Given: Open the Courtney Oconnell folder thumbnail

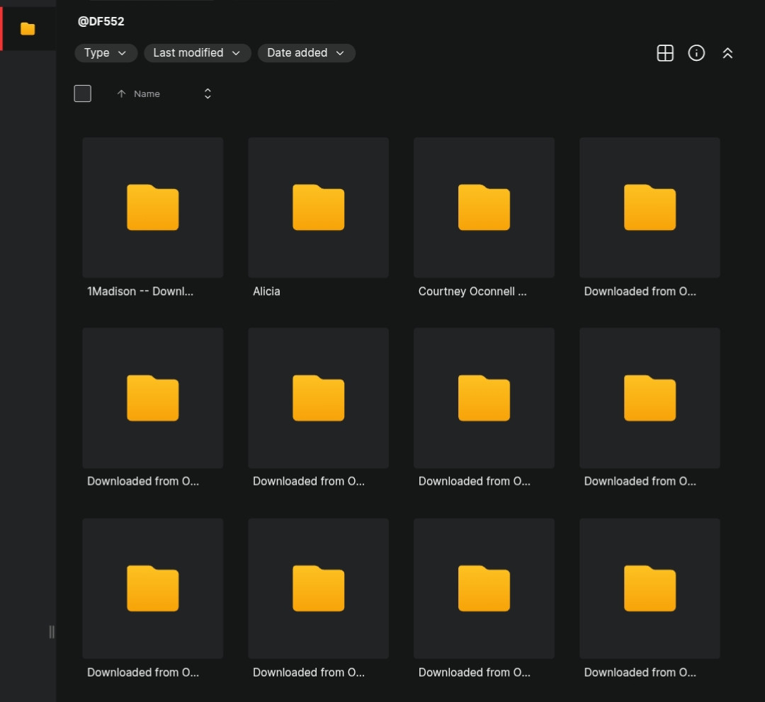Looking at the screenshot, I should (x=484, y=207).
